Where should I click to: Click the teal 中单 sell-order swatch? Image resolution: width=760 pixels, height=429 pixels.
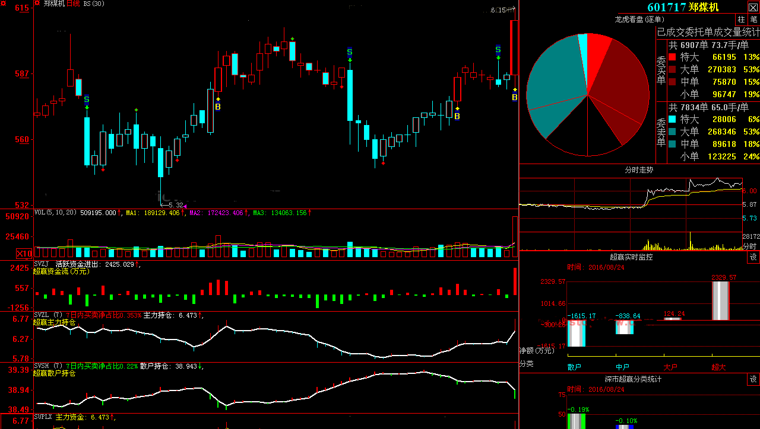672,144
